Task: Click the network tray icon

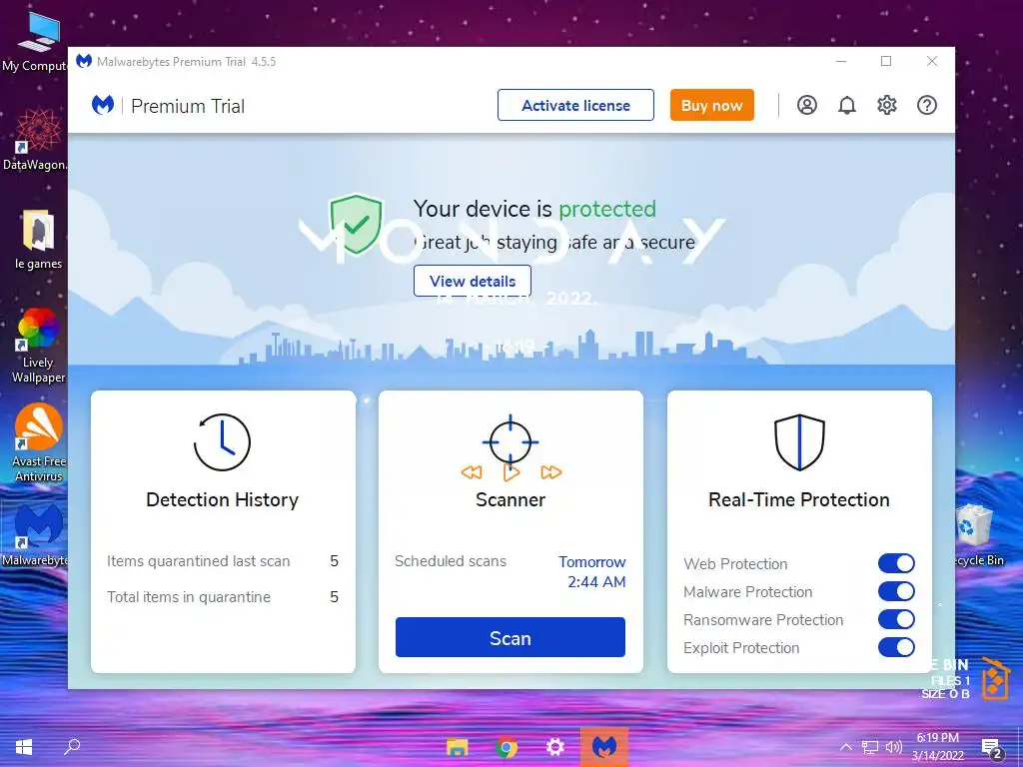Action: pos(870,747)
